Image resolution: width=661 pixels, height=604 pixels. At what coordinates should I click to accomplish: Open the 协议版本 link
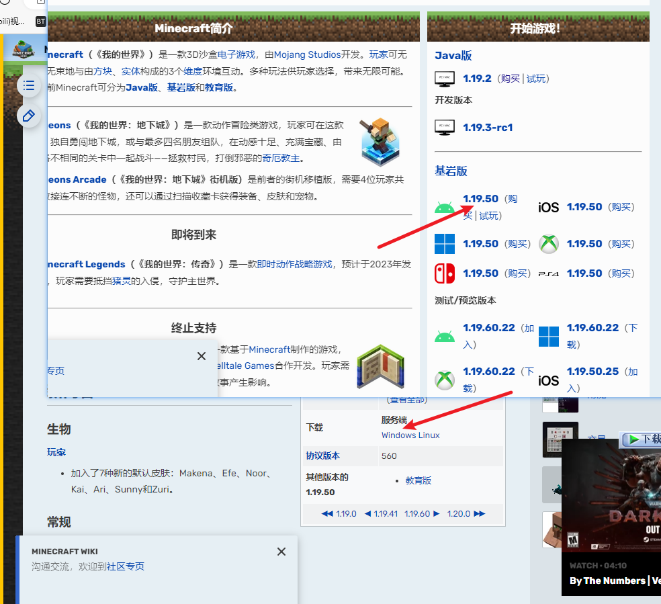pos(323,456)
